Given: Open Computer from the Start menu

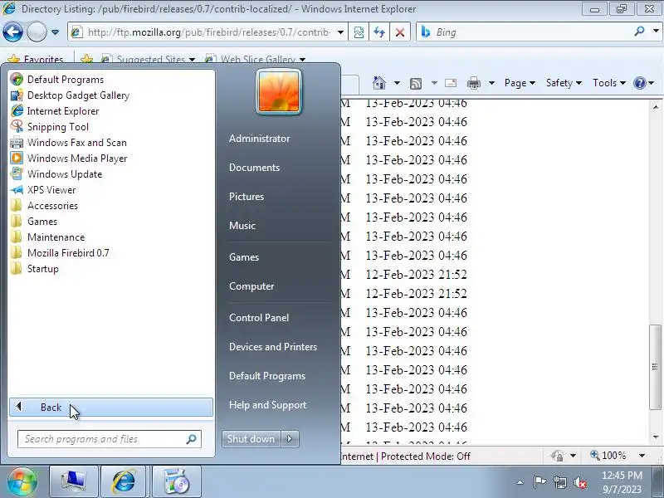Looking at the screenshot, I should pyautogui.click(x=251, y=286).
